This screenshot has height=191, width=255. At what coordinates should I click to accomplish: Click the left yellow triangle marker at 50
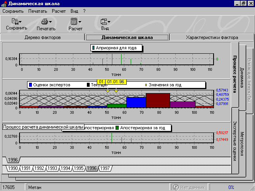[x=108, y=91]
